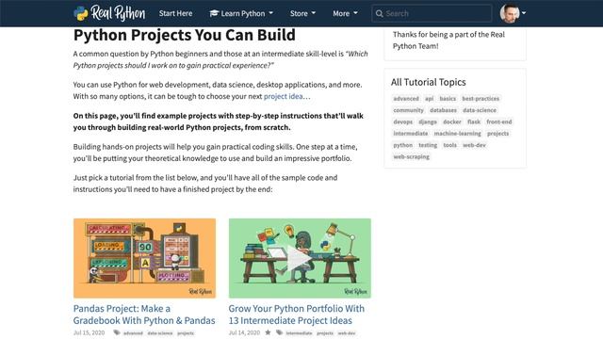Select the 'testing' topic tag
This screenshot has width=603, height=339.
click(x=428, y=145)
